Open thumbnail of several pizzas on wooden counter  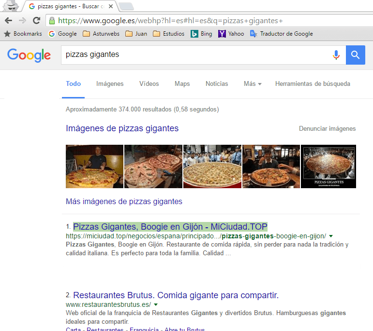click(153, 166)
